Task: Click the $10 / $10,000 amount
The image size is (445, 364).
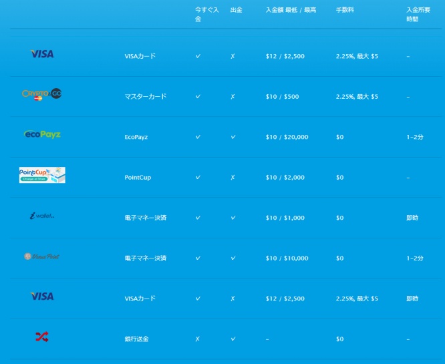Action: 287,258
